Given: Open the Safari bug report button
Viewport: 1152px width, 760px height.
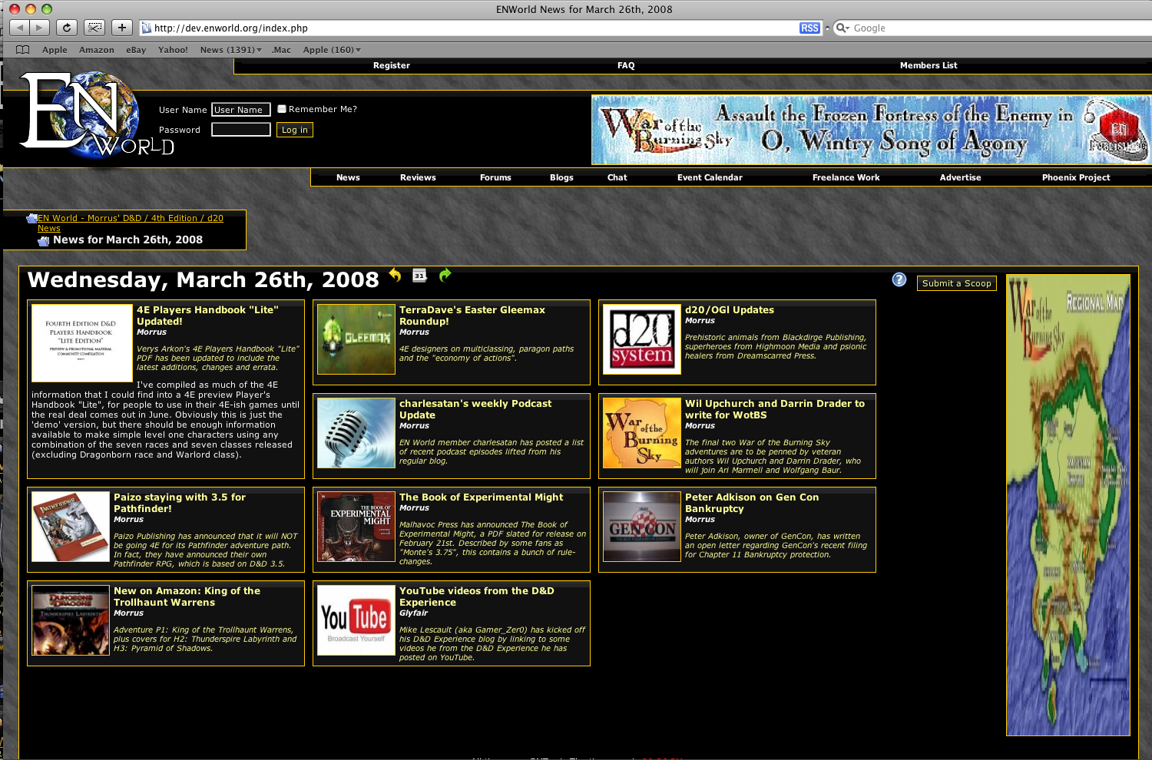Looking at the screenshot, I should [94, 28].
